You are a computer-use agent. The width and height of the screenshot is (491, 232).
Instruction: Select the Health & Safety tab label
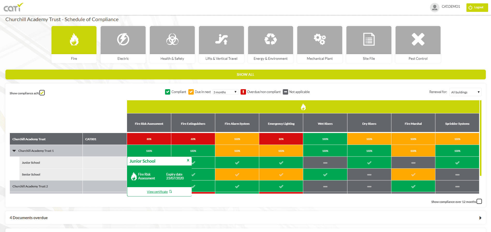click(172, 59)
